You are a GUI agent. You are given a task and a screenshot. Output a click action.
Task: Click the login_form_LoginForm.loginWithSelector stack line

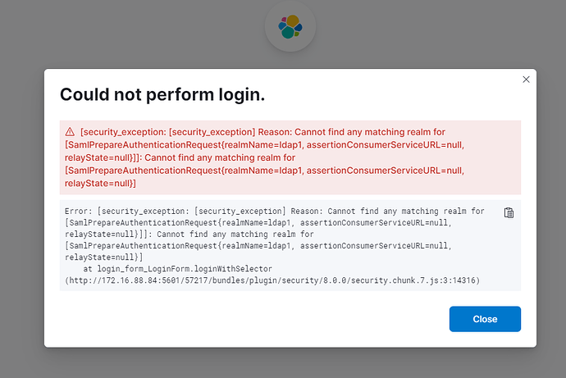pos(178,269)
